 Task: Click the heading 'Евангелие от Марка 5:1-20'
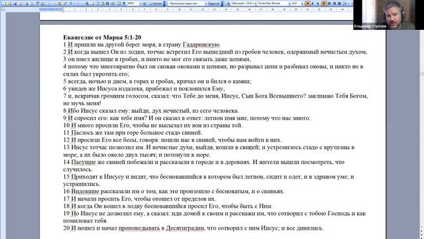102,37
